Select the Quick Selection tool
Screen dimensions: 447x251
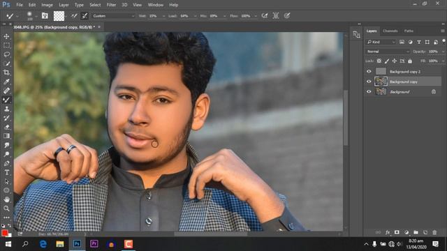pyautogui.click(x=6, y=63)
